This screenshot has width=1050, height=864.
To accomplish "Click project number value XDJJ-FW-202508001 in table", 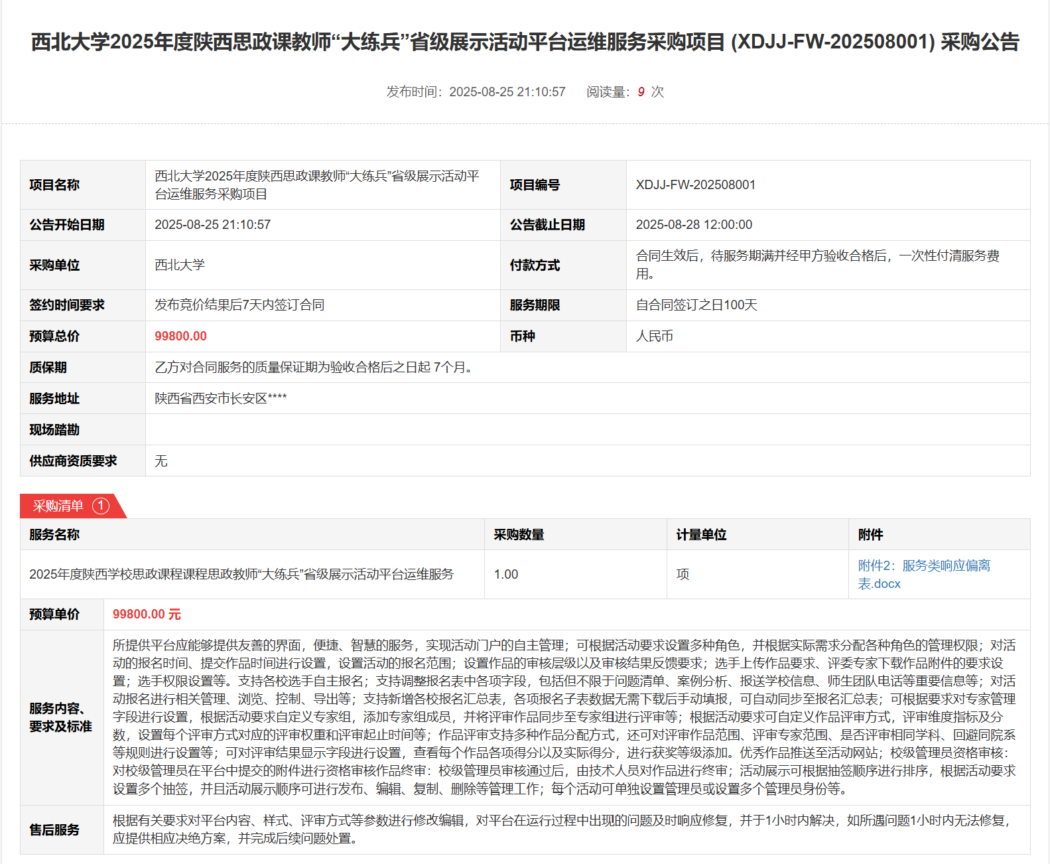I will coord(695,185).
